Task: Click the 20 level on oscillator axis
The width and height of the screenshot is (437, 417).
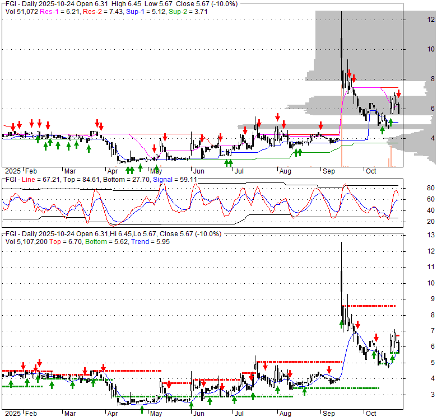Action: tap(431, 222)
